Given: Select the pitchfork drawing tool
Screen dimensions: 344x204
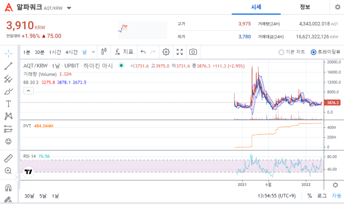Looking at the screenshot, I should (8, 79).
